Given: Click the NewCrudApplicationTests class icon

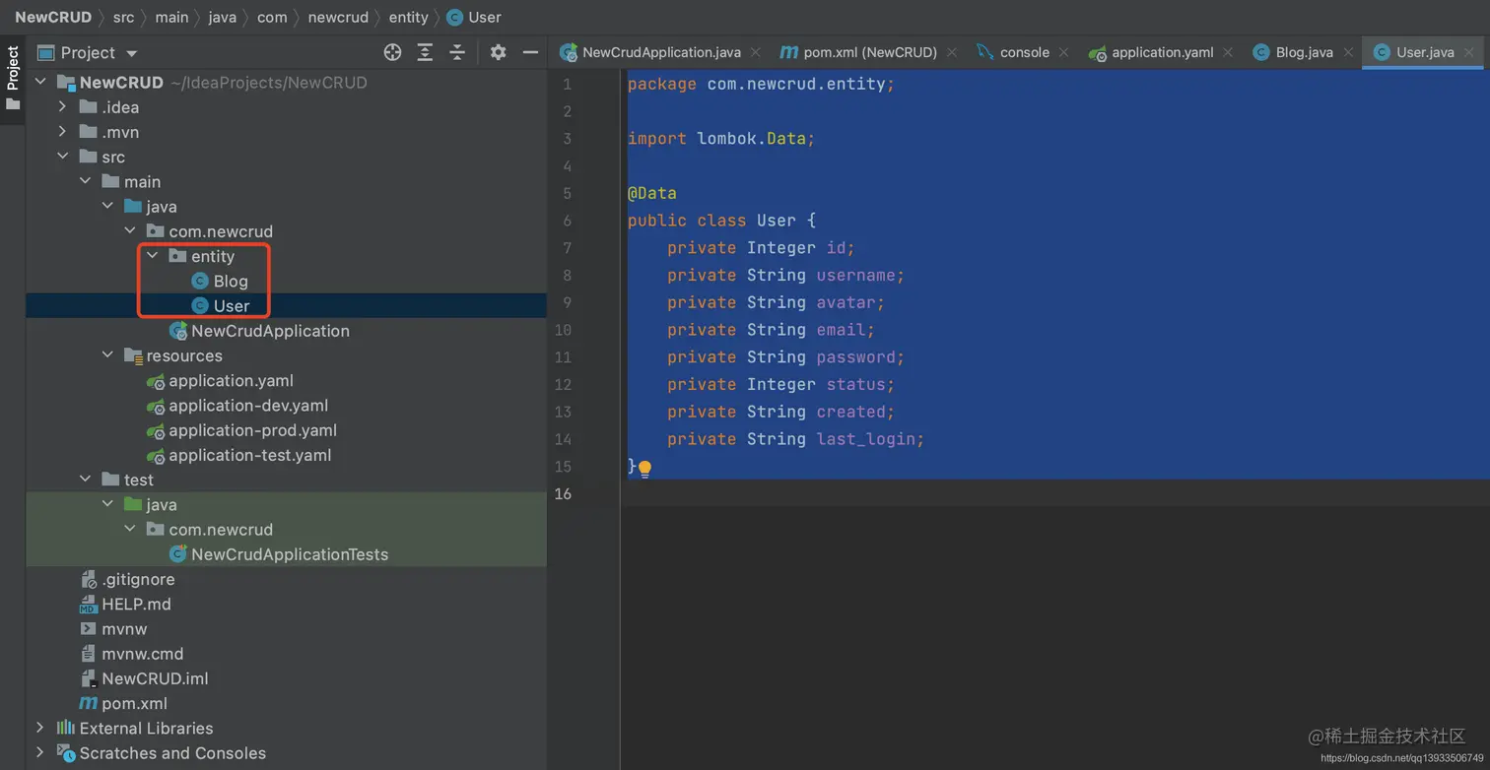Looking at the screenshot, I should (178, 554).
